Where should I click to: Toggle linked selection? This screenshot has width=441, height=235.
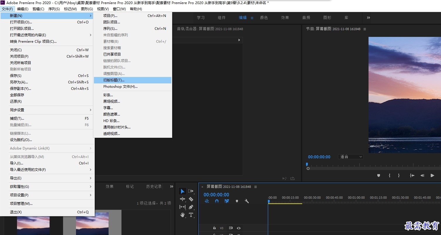(227, 201)
